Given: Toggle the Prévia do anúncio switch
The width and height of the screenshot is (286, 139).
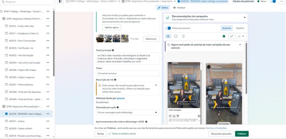Looking at the screenshot, I should [x=168, y=28].
